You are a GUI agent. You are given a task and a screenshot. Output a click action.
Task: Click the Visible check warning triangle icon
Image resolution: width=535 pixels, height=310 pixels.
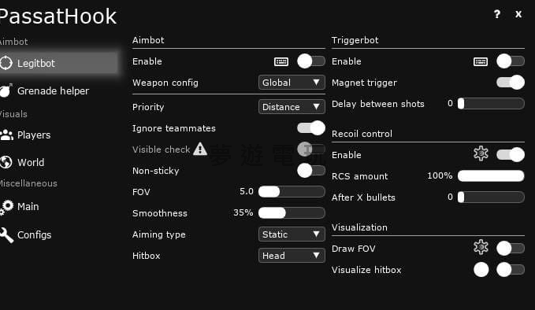click(200, 149)
